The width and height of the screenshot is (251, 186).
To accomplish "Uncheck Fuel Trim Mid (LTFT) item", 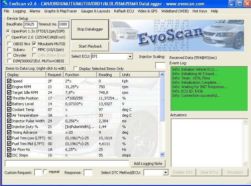I will pos(9,144).
